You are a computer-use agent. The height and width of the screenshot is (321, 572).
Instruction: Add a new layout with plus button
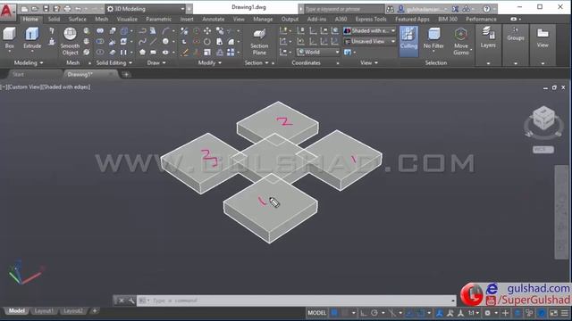(x=95, y=311)
